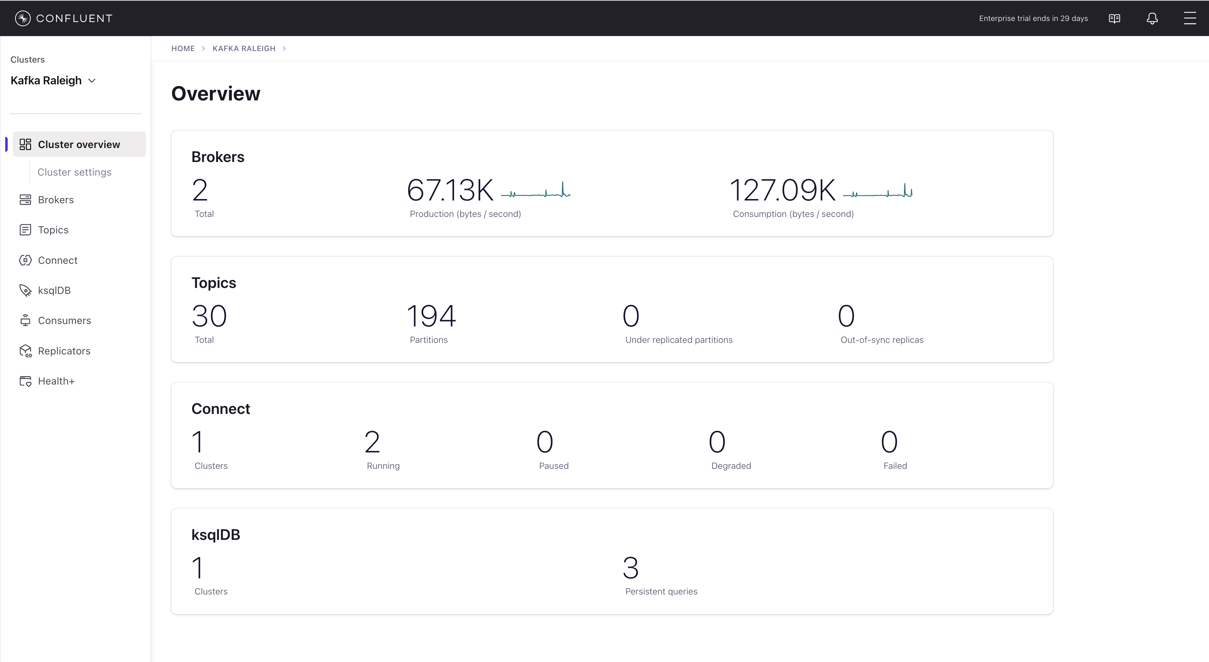This screenshot has height=662, width=1209.
Task: Open the Topics summary card heading
Action: click(x=213, y=283)
